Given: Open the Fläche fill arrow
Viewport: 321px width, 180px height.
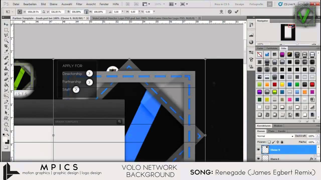Looking at the screenshot, I should point(318,142).
